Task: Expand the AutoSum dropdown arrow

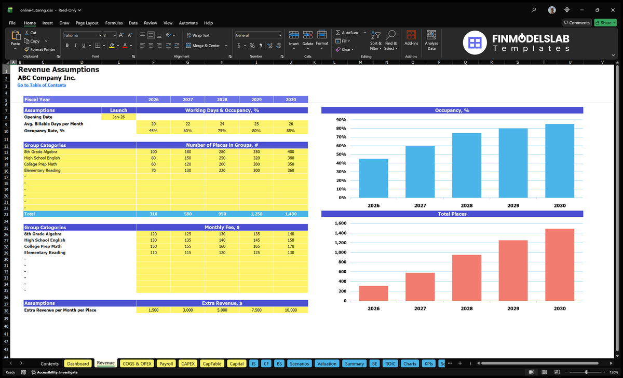Action: point(364,33)
